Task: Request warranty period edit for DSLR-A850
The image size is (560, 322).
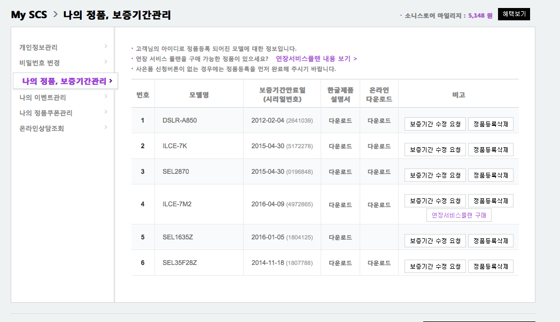Action: click(x=435, y=124)
